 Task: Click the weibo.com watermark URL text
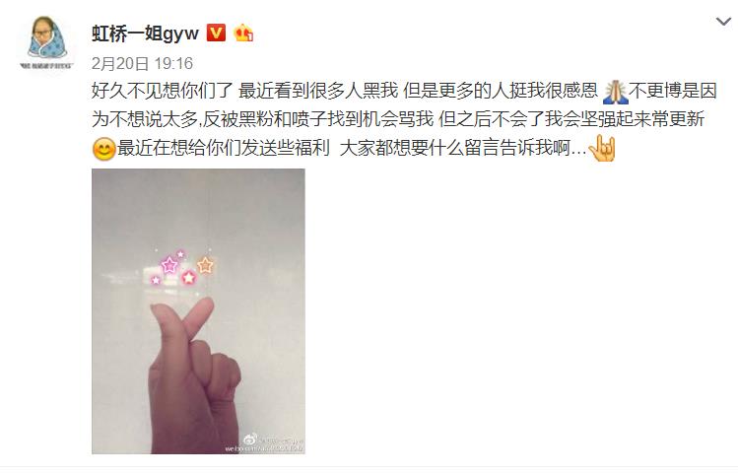(264, 448)
